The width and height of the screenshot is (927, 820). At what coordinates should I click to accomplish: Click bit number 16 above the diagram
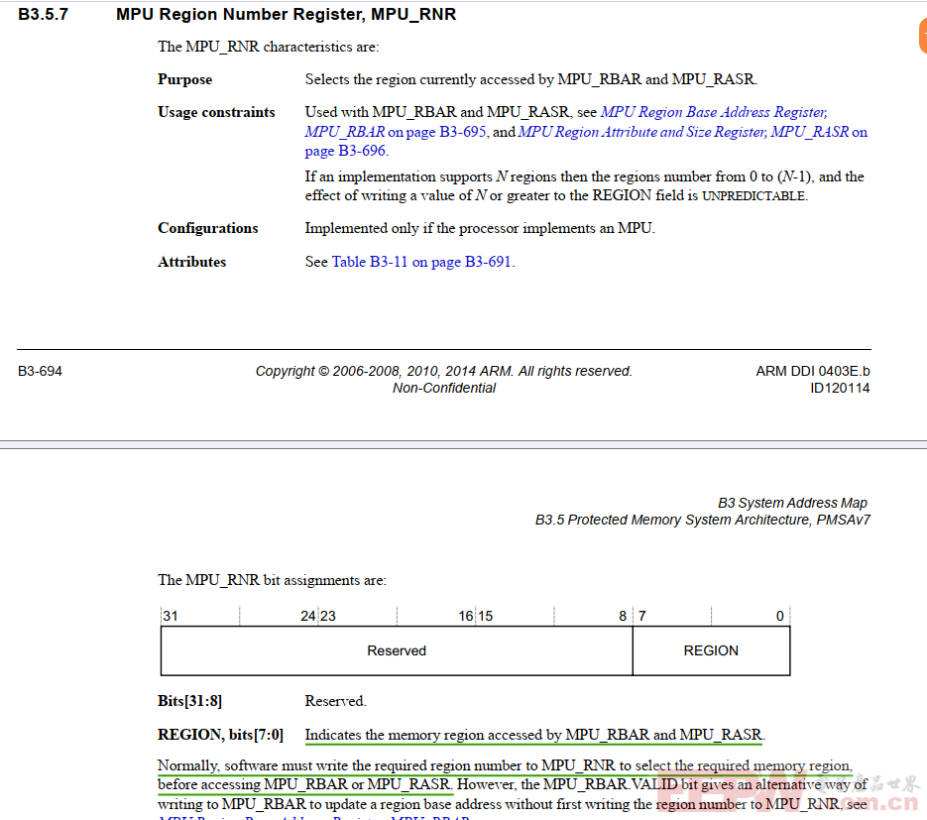(466, 616)
